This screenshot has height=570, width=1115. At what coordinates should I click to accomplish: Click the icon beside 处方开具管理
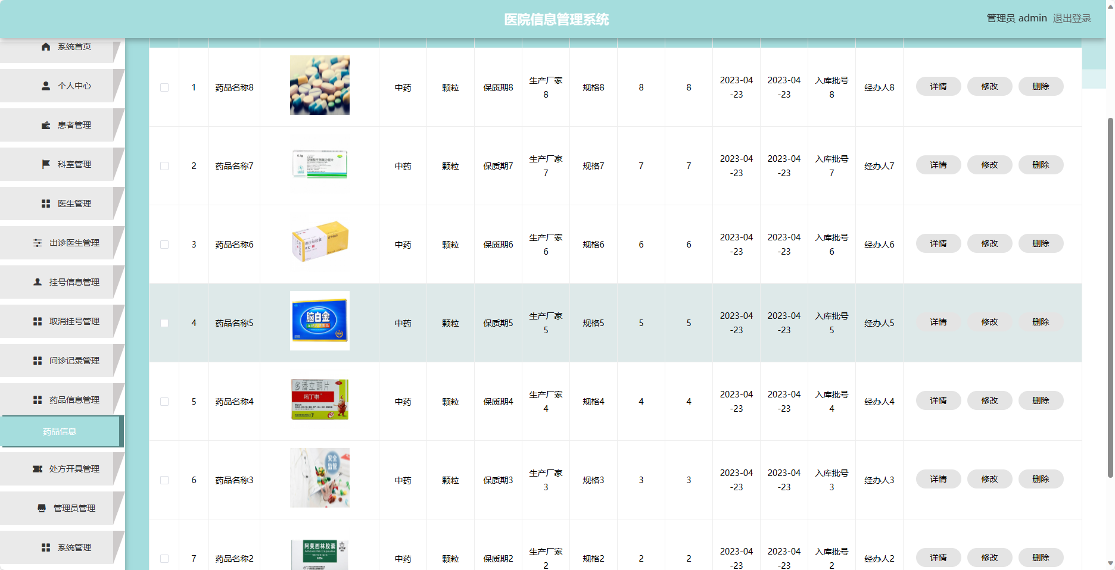pos(38,469)
